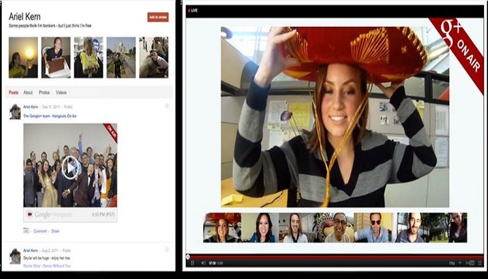Open the second post's options dropdown
The height and width of the screenshot is (279, 488).
pos(167,250)
